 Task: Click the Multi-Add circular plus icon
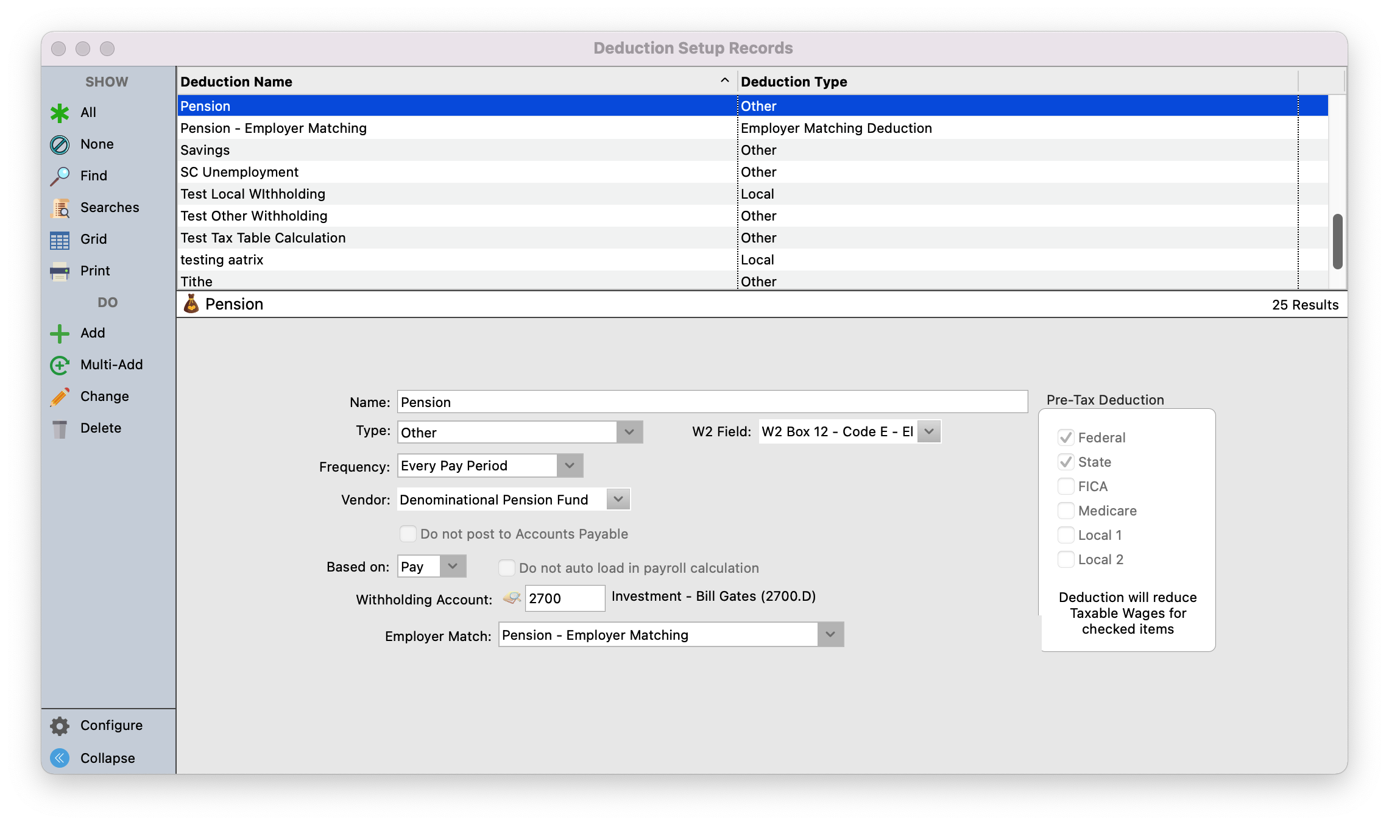(60, 365)
